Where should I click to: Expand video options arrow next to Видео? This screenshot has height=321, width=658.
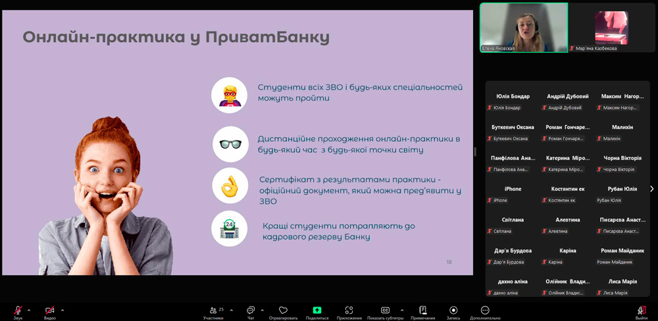tap(63, 310)
